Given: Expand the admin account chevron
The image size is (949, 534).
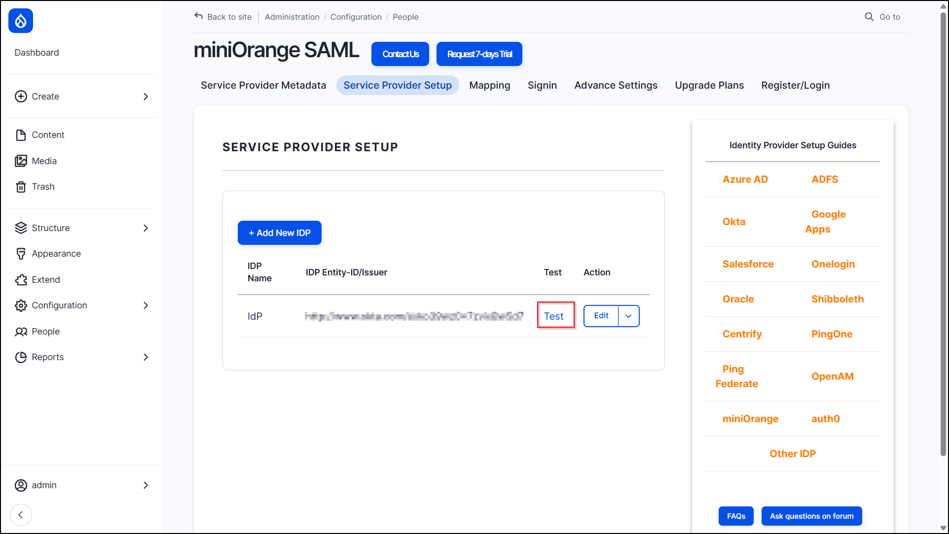Looking at the screenshot, I should pos(146,485).
